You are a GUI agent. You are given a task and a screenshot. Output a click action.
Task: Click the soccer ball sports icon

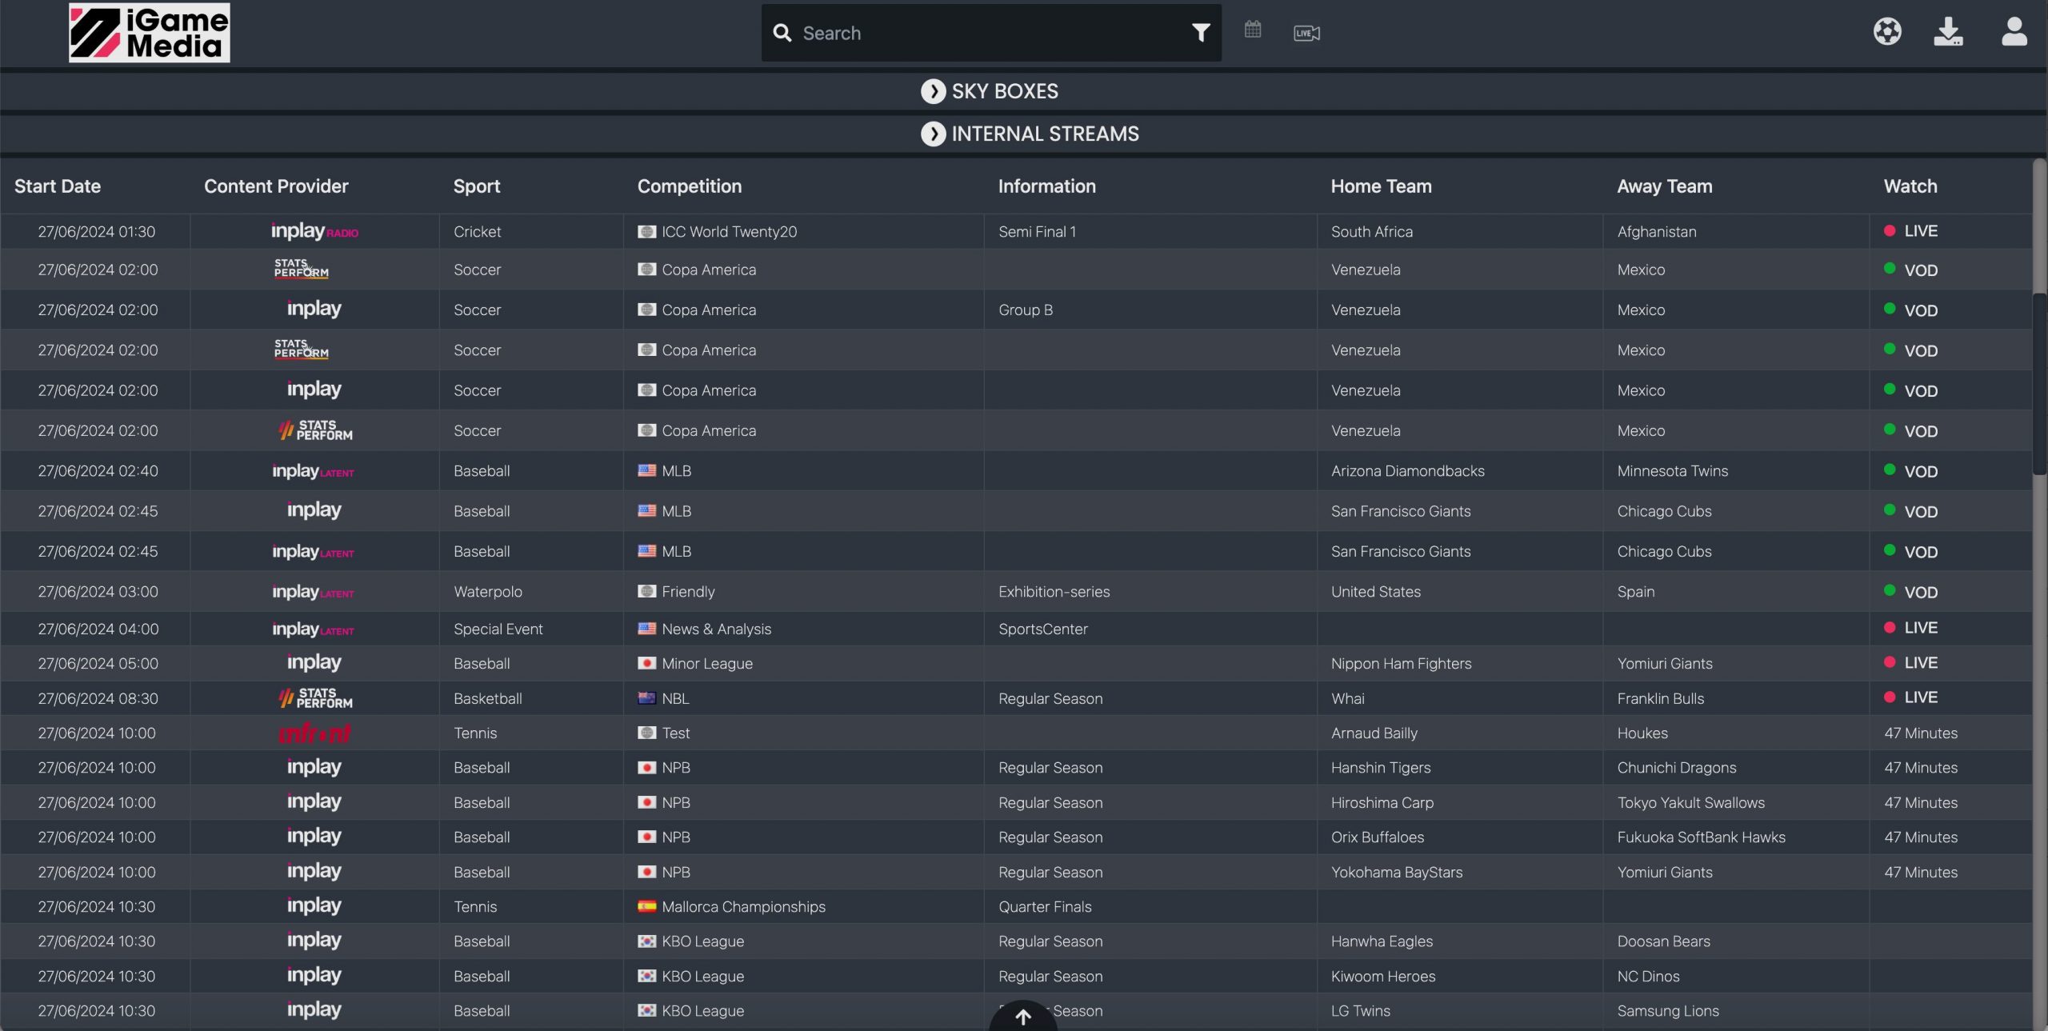pyautogui.click(x=1887, y=32)
